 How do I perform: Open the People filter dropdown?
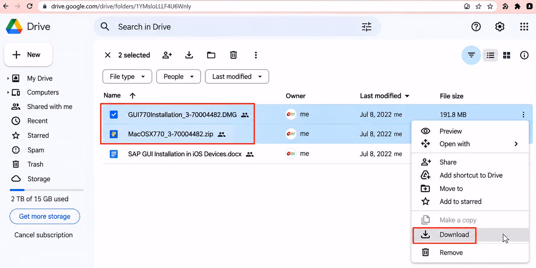[x=179, y=76]
